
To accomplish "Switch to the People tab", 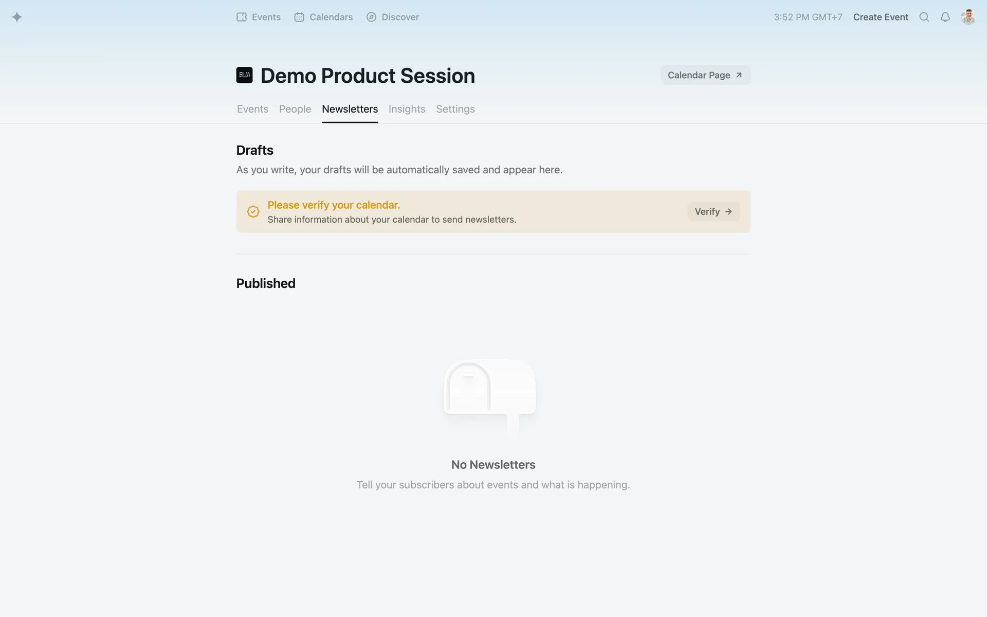I will coord(295,109).
